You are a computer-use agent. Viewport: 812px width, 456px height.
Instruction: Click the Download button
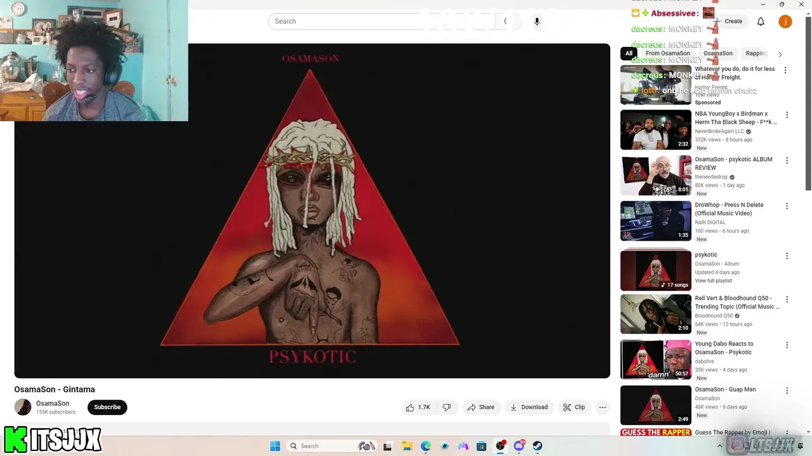[x=529, y=407]
